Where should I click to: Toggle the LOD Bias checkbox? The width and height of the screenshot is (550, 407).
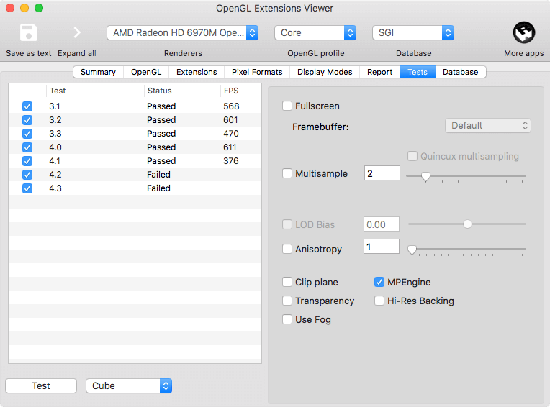click(x=287, y=224)
